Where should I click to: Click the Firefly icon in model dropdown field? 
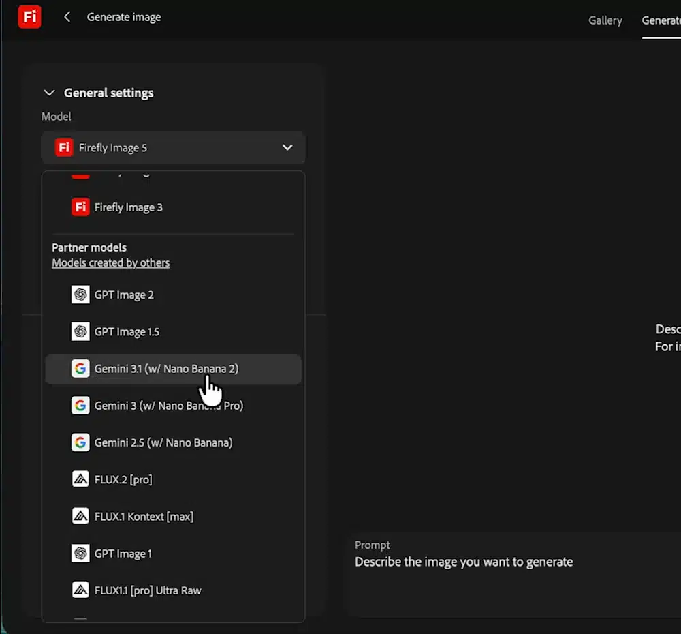tap(64, 147)
